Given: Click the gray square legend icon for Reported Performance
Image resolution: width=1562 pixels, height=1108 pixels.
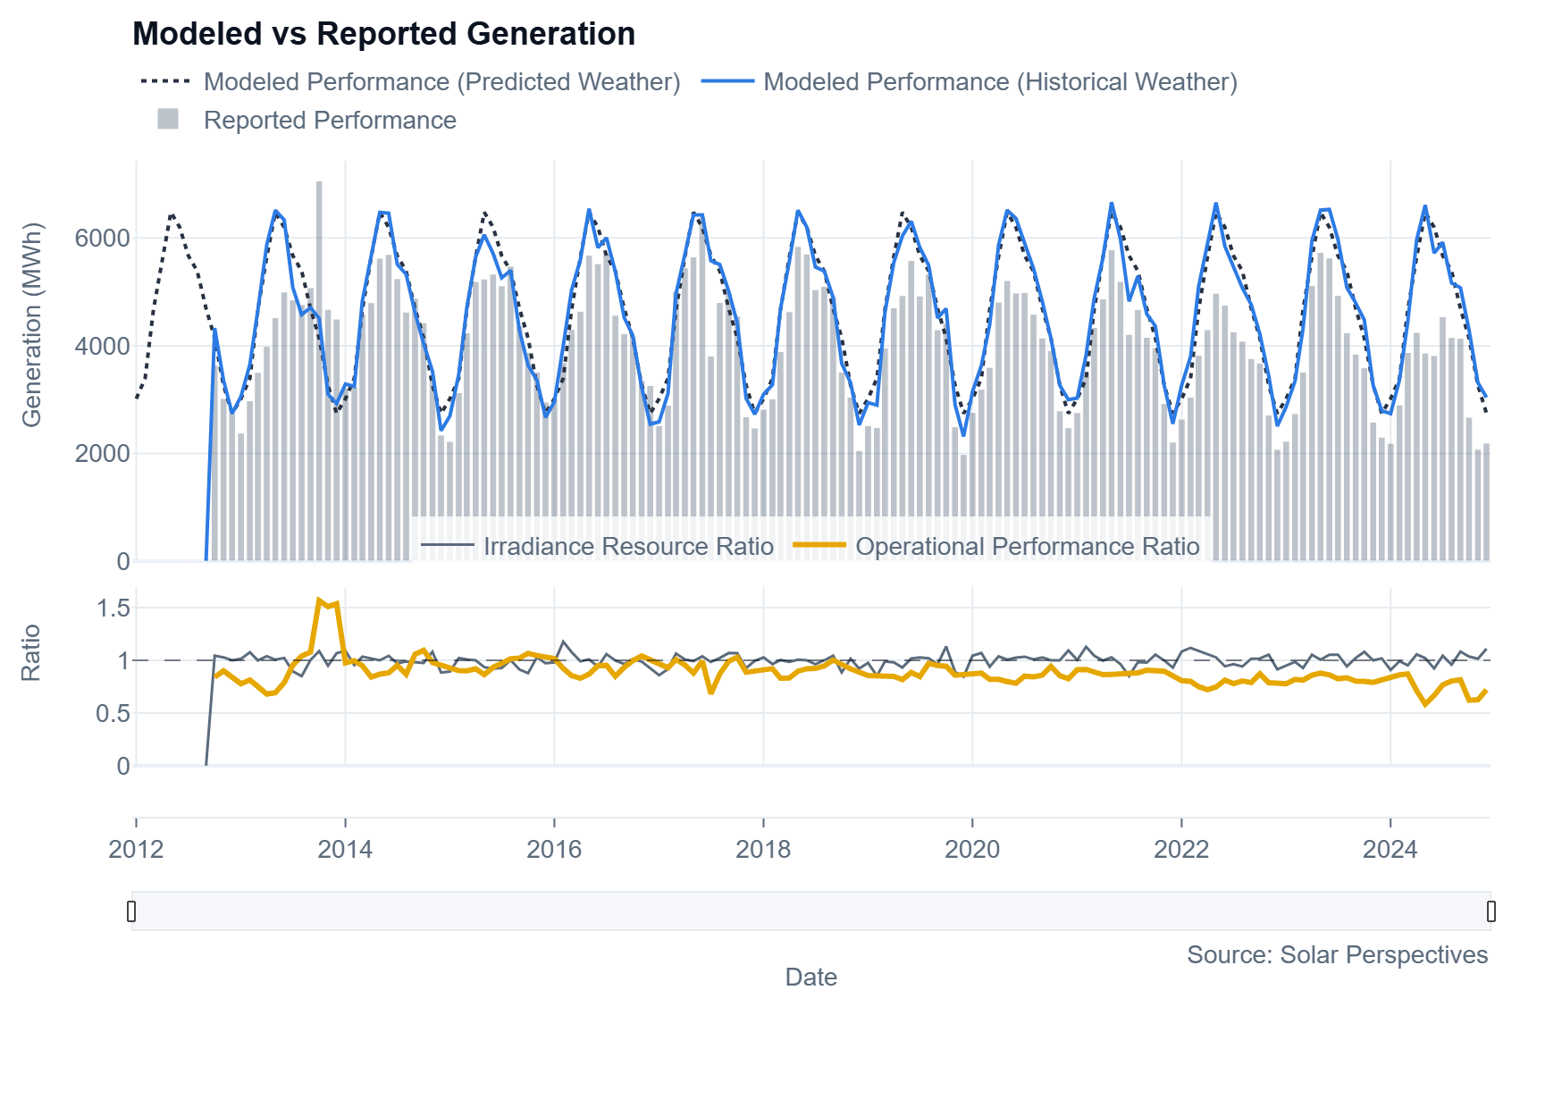Looking at the screenshot, I should [x=170, y=118].
